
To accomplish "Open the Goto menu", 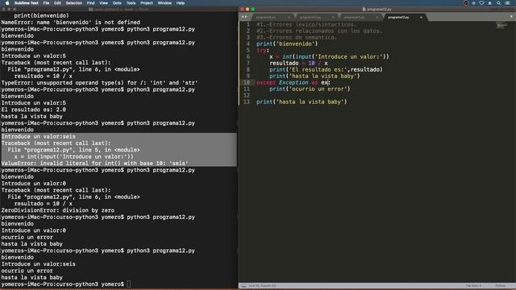I will pyautogui.click(x=117, y=3).
